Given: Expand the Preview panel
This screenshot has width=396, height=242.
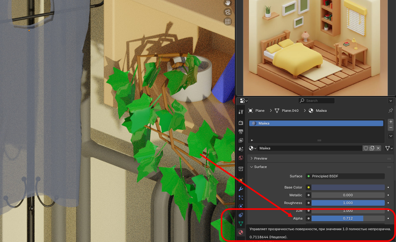Looking at the screenshot, I should (x=252, y=158).
